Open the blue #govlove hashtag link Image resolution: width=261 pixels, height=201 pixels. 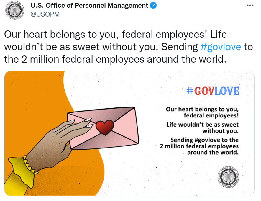[220, 47]
